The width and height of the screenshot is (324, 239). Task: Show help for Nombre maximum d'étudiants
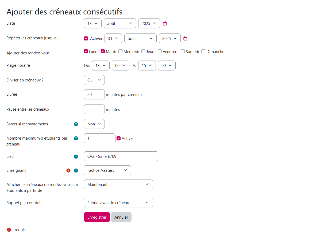76,139
